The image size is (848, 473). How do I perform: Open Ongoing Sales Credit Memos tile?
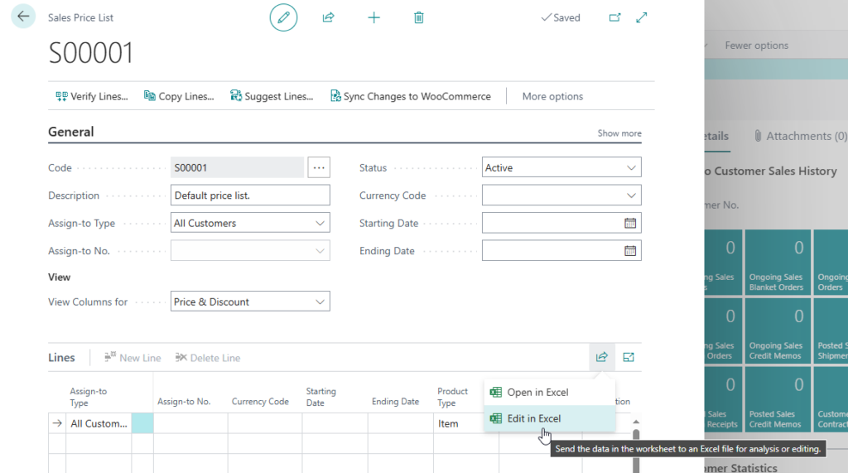pos(778,331)
